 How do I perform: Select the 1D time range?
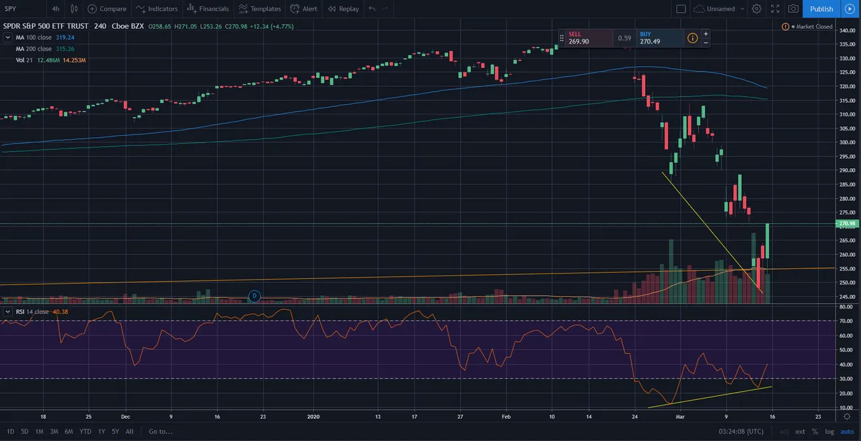(x=11, y=432)
